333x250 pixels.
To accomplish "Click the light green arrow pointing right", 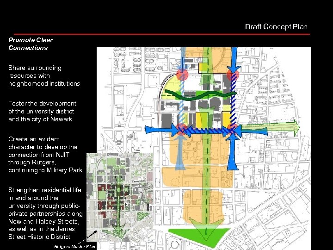I will click(x=271, y=128).
